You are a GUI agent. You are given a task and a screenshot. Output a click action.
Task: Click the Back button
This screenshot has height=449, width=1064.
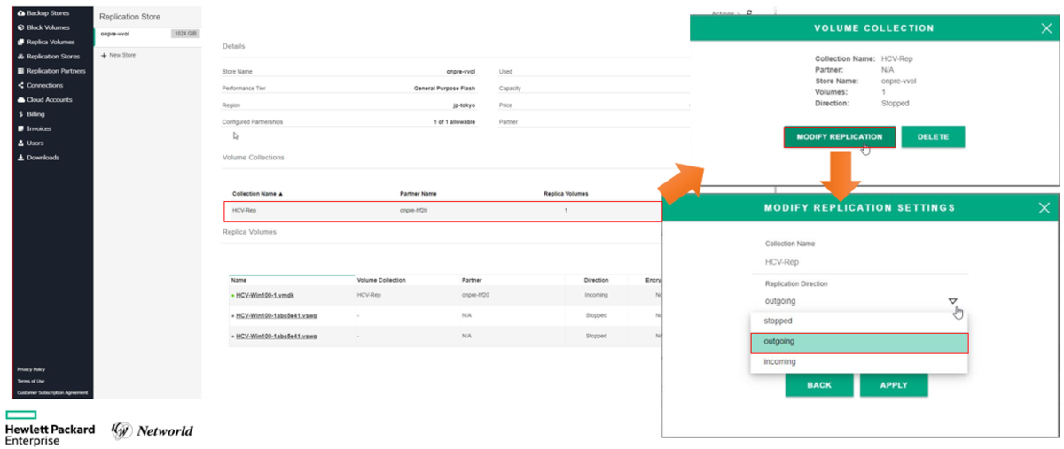click(819, 385)
